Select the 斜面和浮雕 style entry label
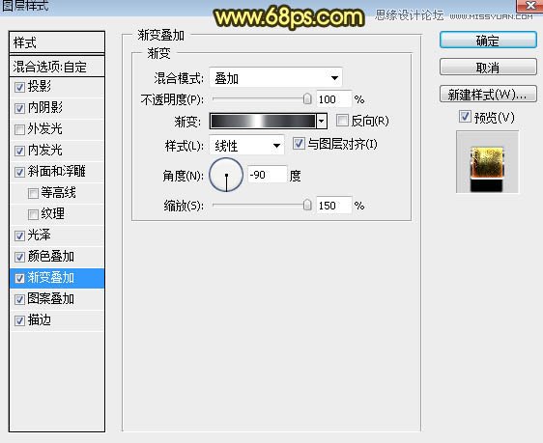 coord(56,171)
